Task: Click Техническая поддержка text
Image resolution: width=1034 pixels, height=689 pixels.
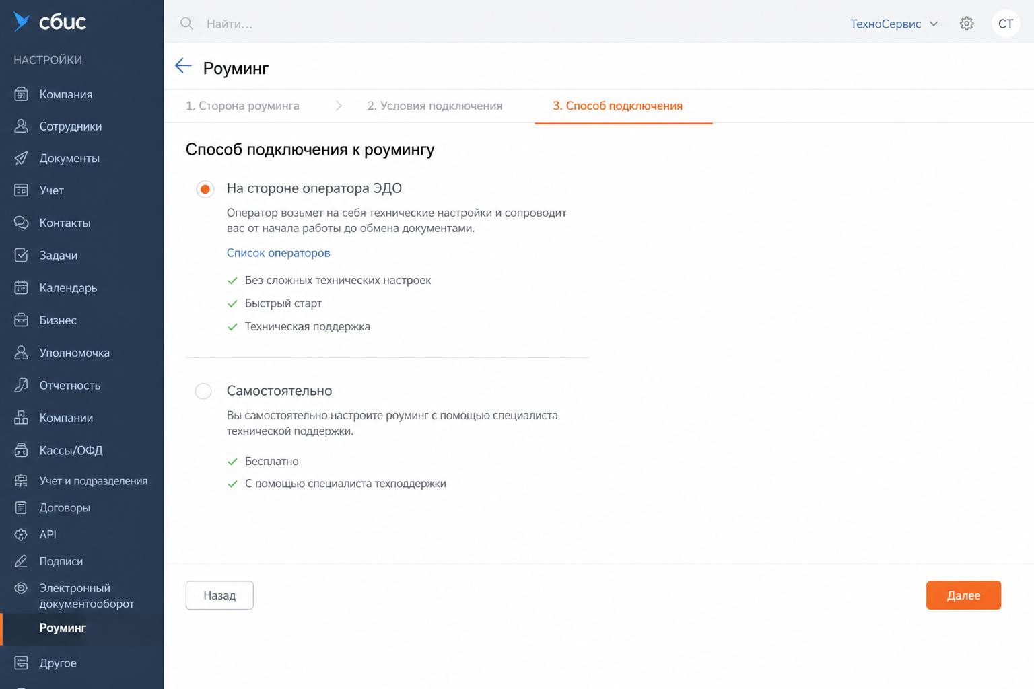Action: coord(308,326)
